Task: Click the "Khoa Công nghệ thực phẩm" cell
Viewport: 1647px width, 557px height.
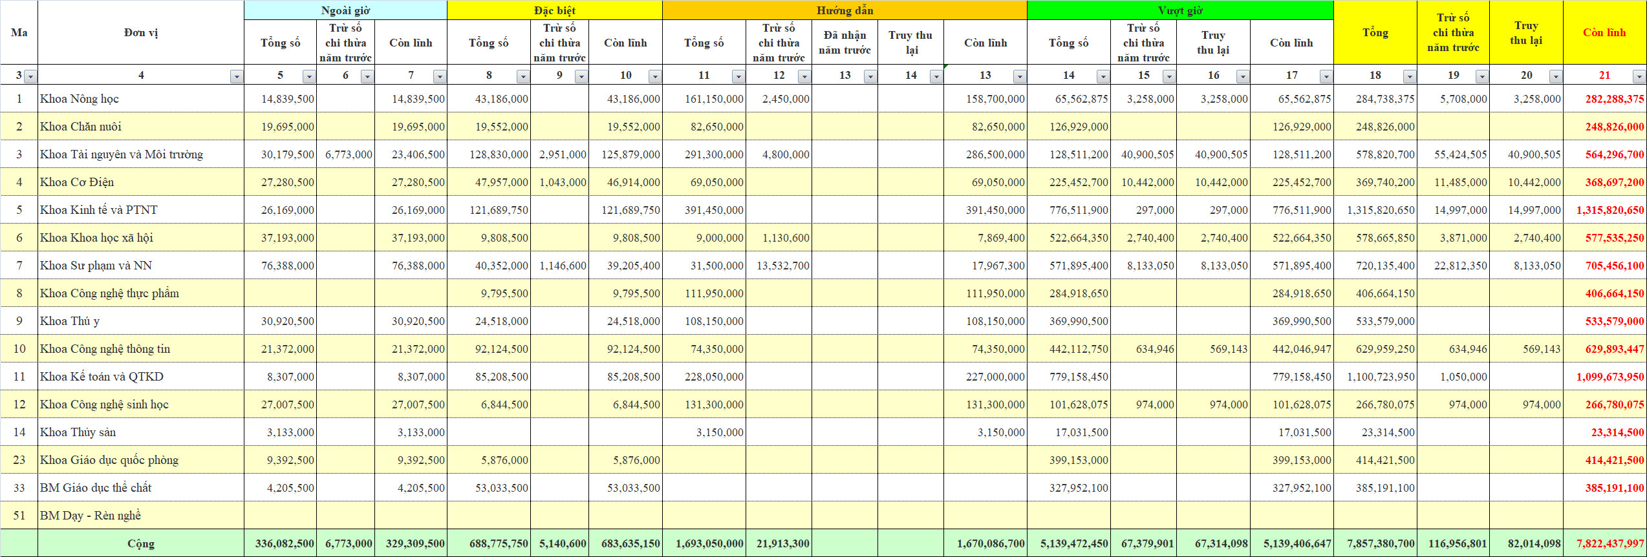Action: click(141, 293)
